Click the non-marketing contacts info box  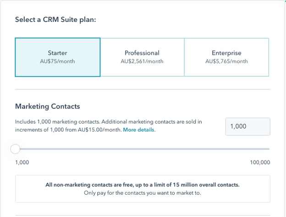point(142,189)
